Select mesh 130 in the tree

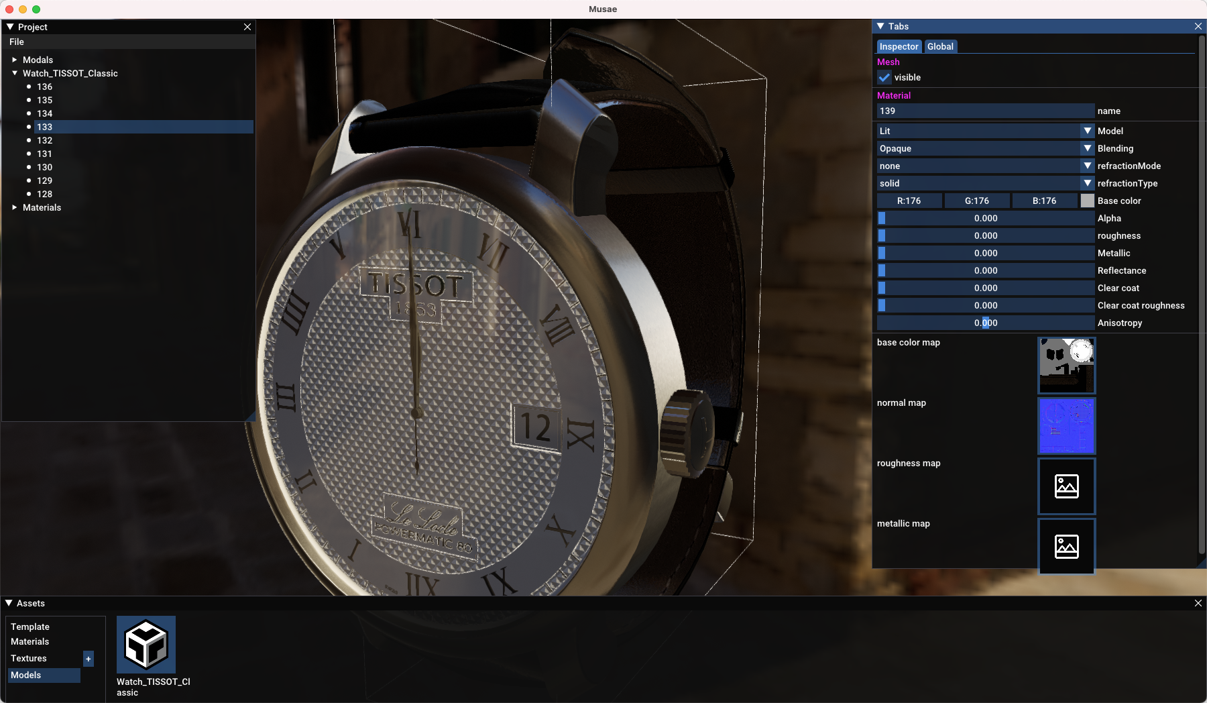pyautogui.click(x=44, y=167)
